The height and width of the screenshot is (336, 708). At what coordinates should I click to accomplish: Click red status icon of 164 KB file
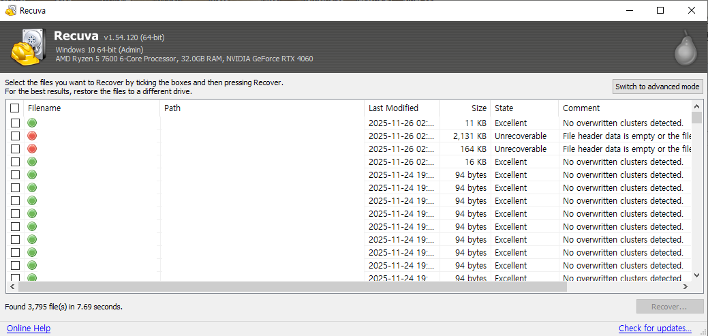pyautogui.click(x=32, y=149)
